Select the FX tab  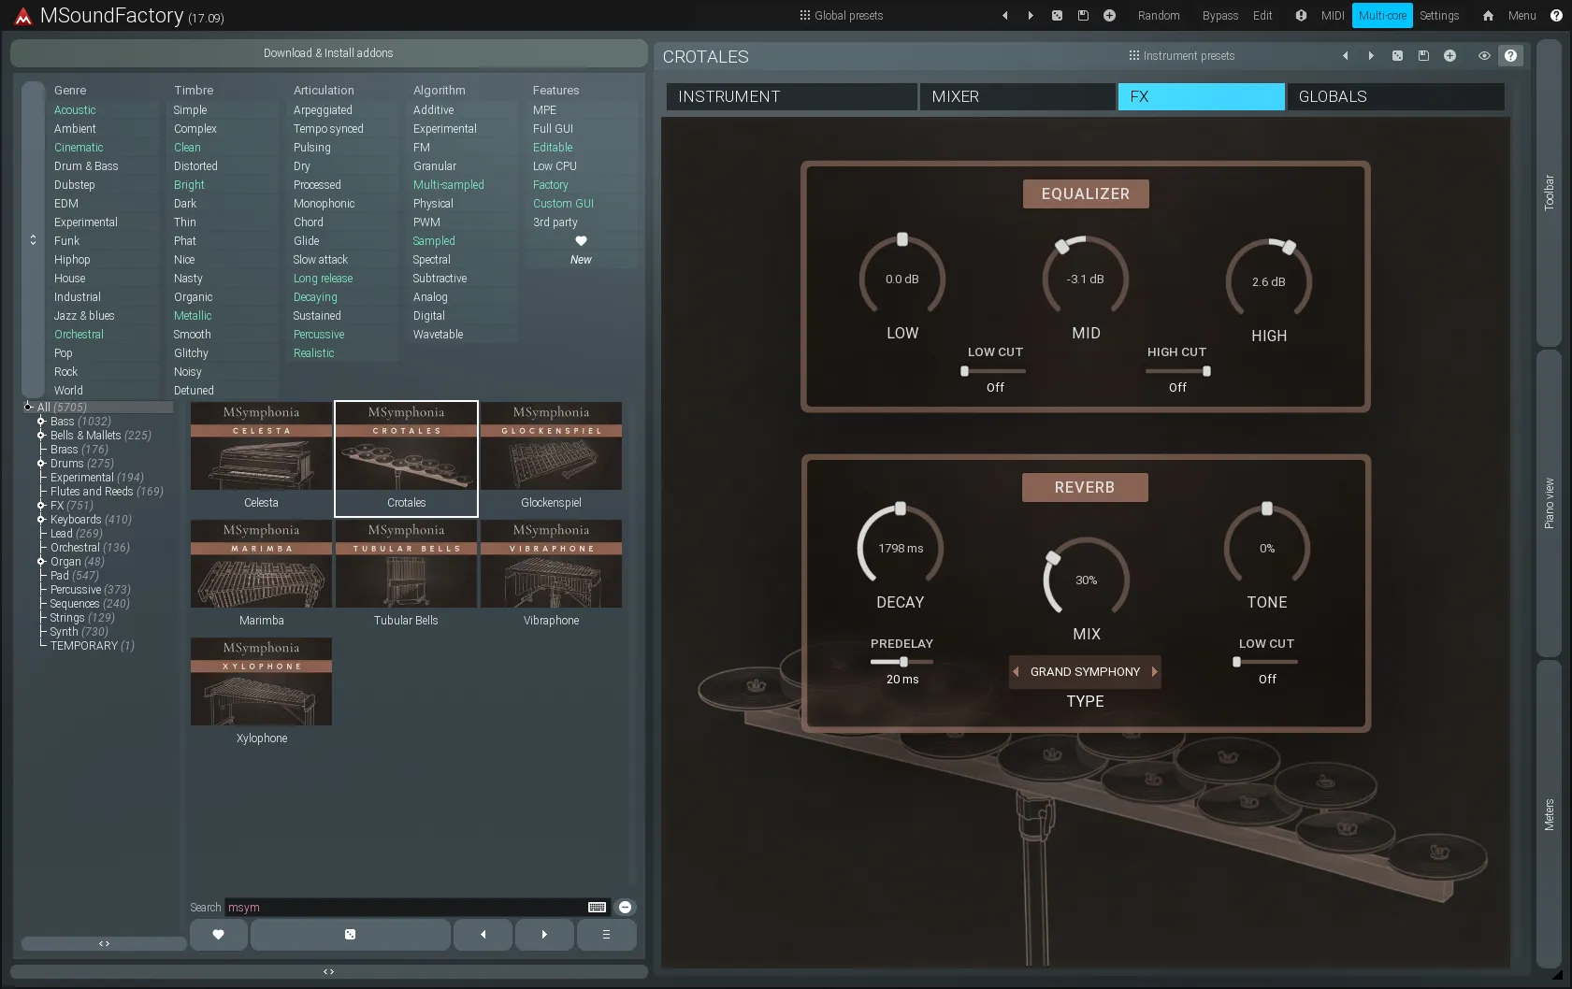click(x=1202, y=96)
